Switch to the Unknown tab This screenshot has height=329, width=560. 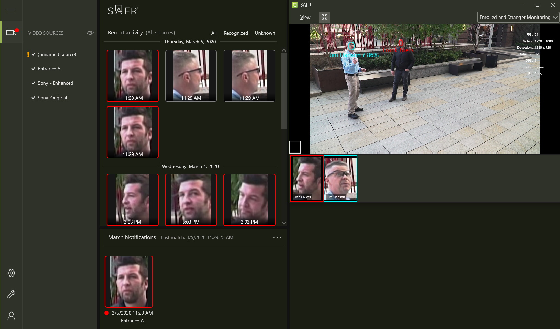pos(265,33)
